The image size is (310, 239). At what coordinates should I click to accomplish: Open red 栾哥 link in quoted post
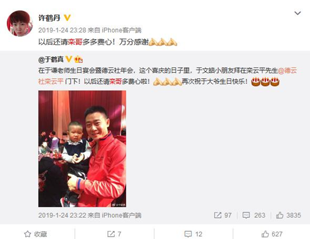pos(115,82)
